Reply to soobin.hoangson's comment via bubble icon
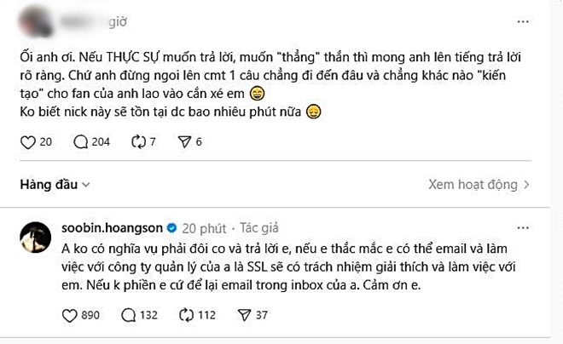Screen dimensions: 563x344 pyautogui.click(x=129, y=315)
